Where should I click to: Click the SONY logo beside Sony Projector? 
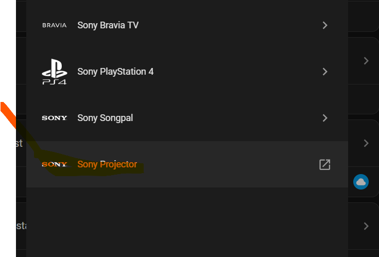54,164
